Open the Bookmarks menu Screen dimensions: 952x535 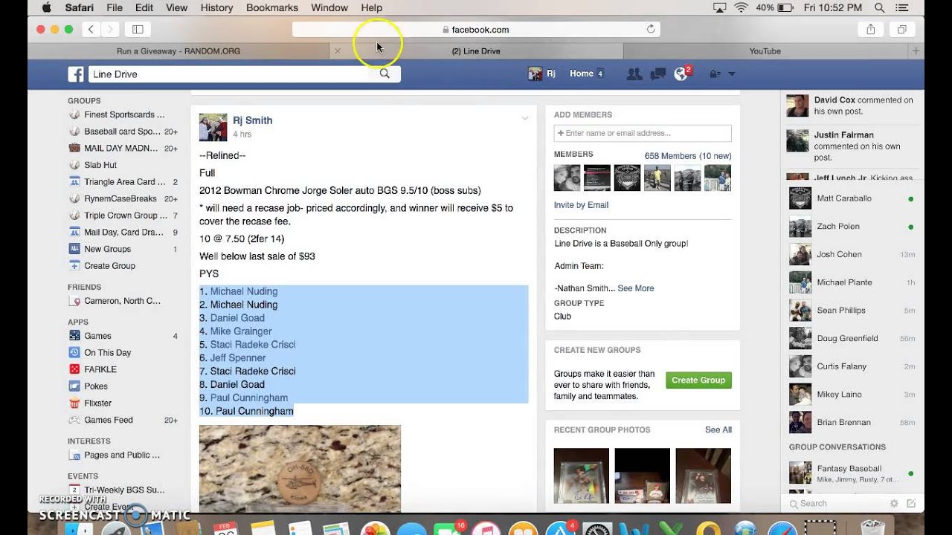coord(272,7)
